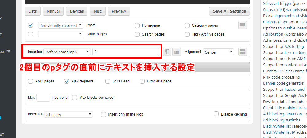Viewport: 307px width, 138px height.
Task: Switch to the Lists tab
Action: [32, 11]
